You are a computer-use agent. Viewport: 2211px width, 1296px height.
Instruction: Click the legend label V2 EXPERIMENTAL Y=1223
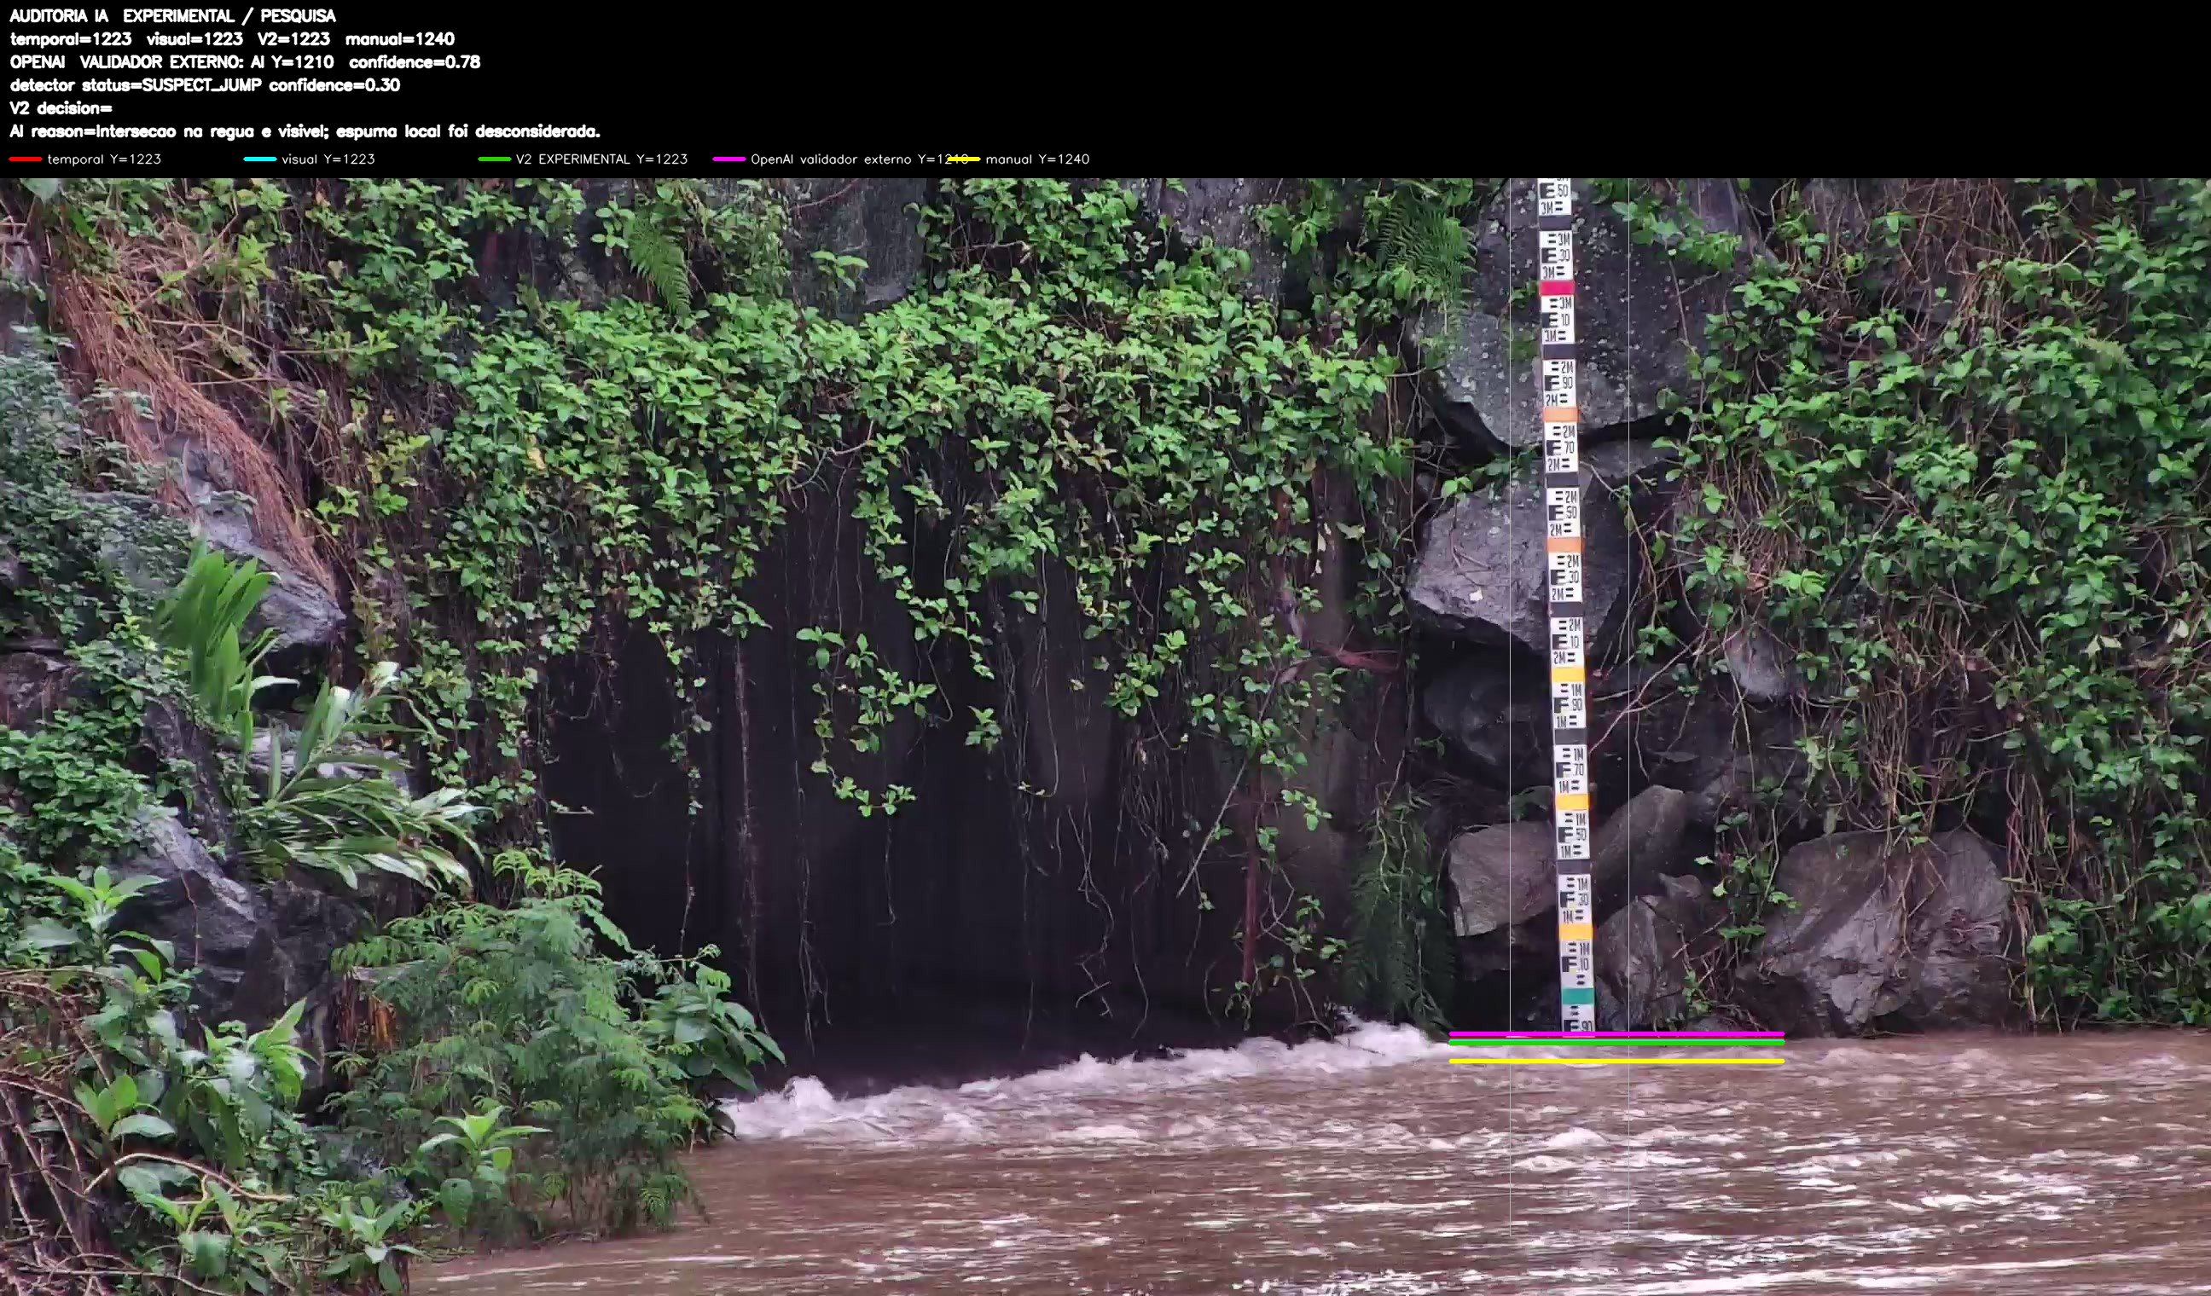602,159
